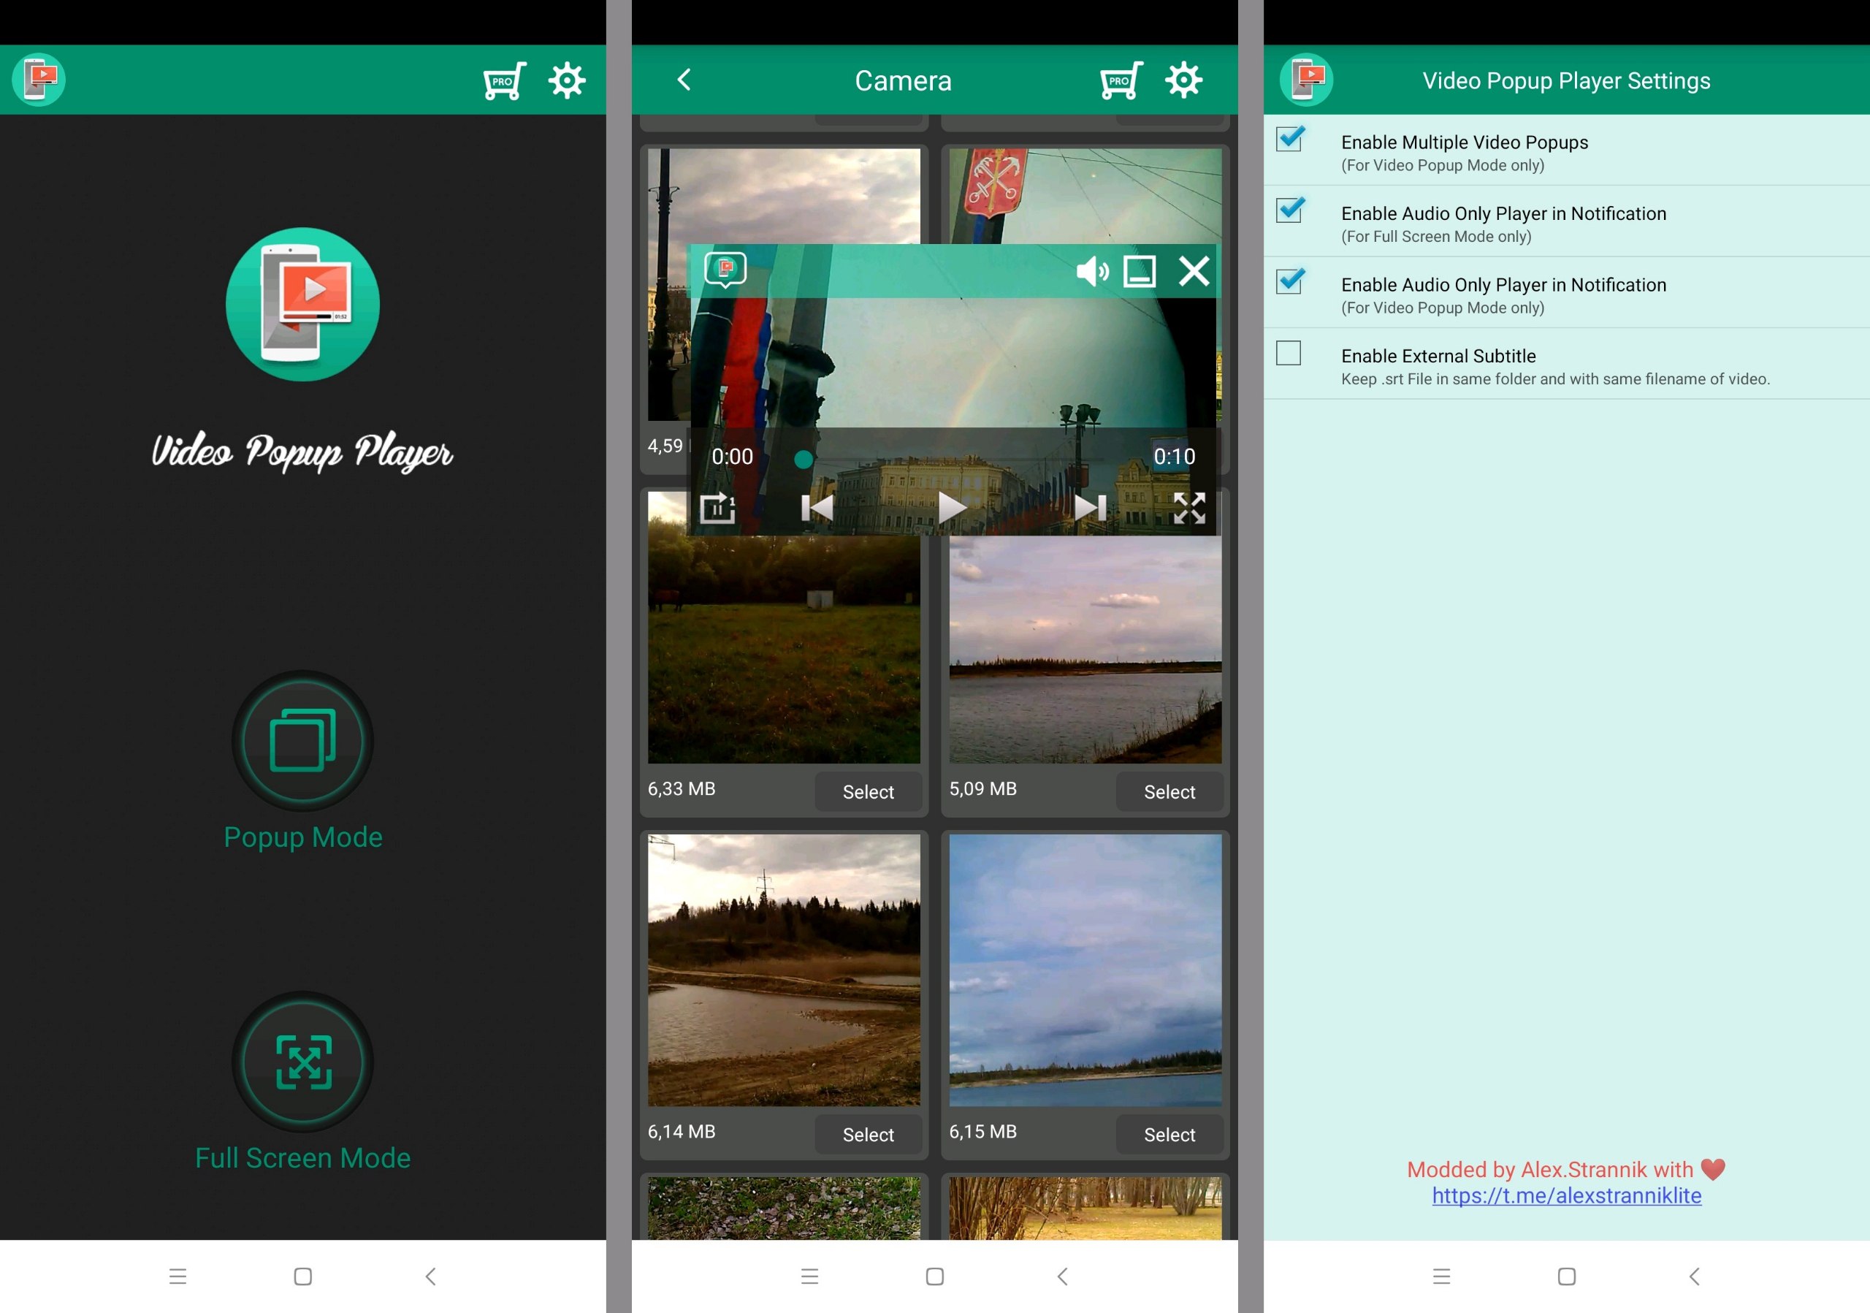Tap the 6,33 MB size label
The height and width of the screenshot is (1313, 1870).
click(682, 788)
